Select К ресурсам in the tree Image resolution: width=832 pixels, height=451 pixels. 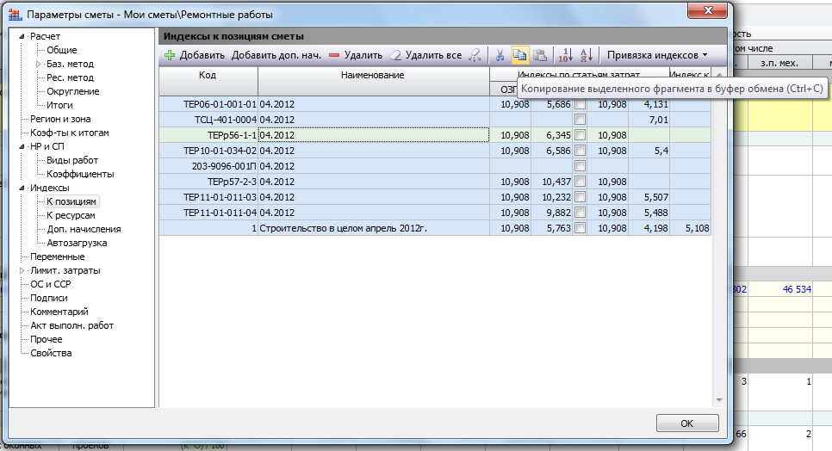pyautogui.click(x=71, y=215)
